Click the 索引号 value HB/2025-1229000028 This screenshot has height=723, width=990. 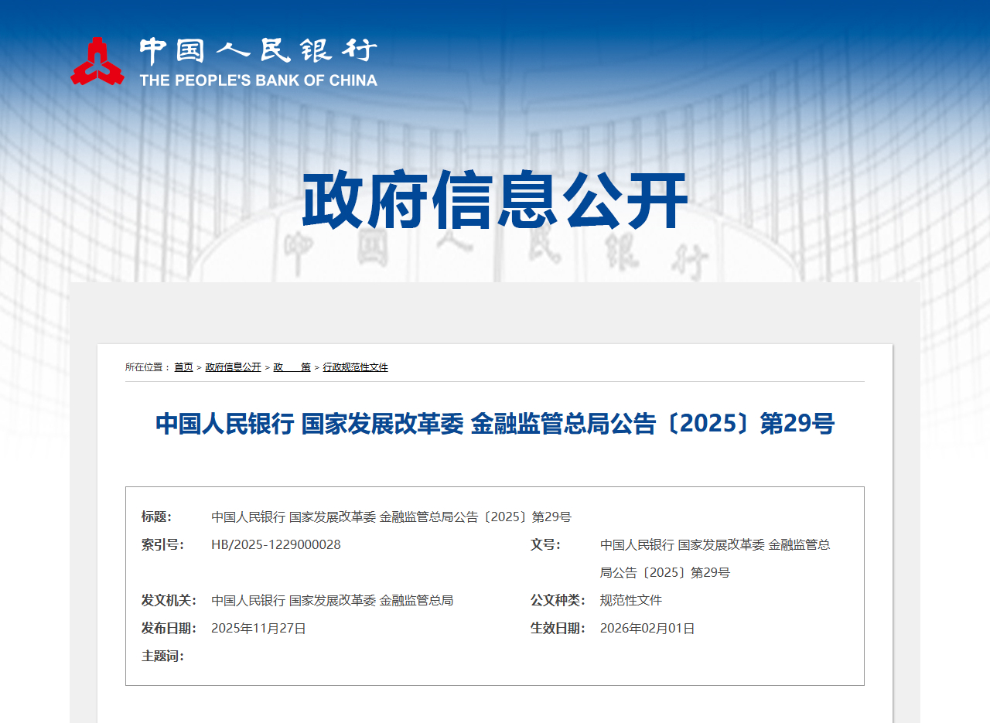(275, 544)
